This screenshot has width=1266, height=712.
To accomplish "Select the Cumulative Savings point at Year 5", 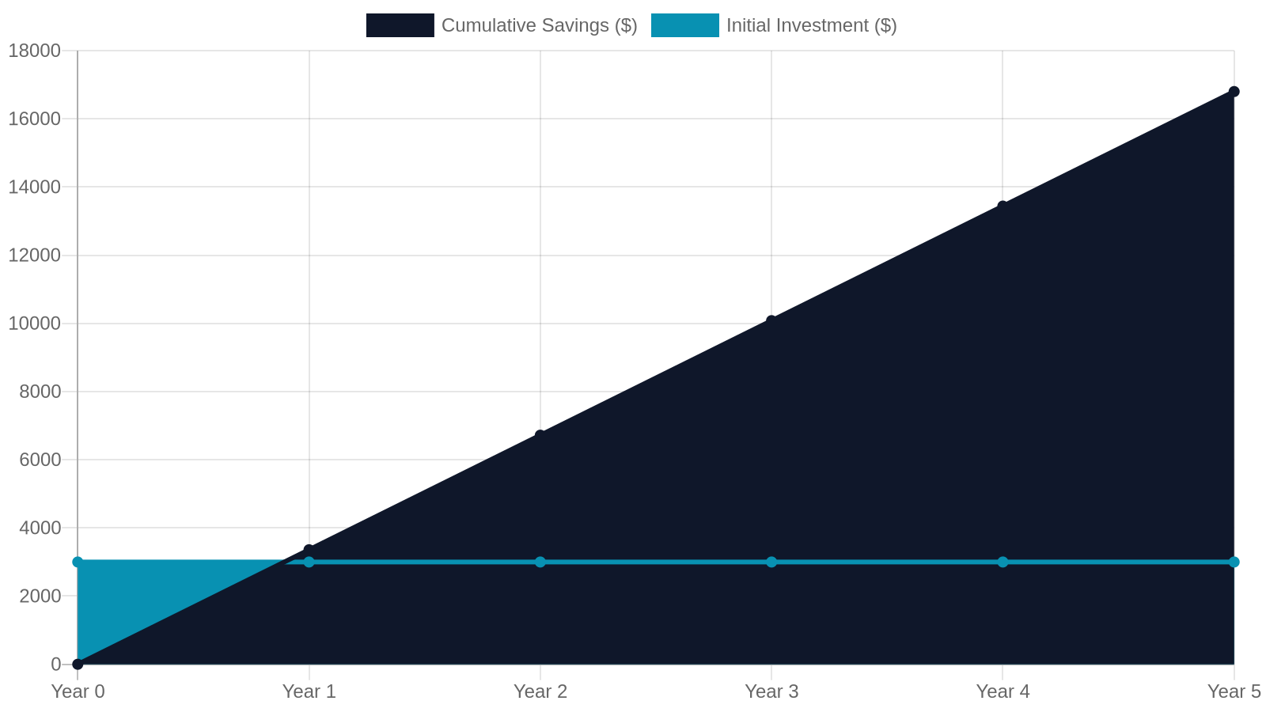I will tap(1234, 92).
